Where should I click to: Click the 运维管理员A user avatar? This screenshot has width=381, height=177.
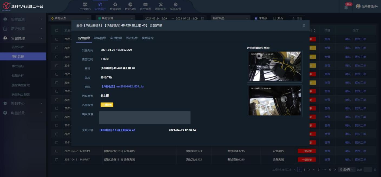point(358,6)
